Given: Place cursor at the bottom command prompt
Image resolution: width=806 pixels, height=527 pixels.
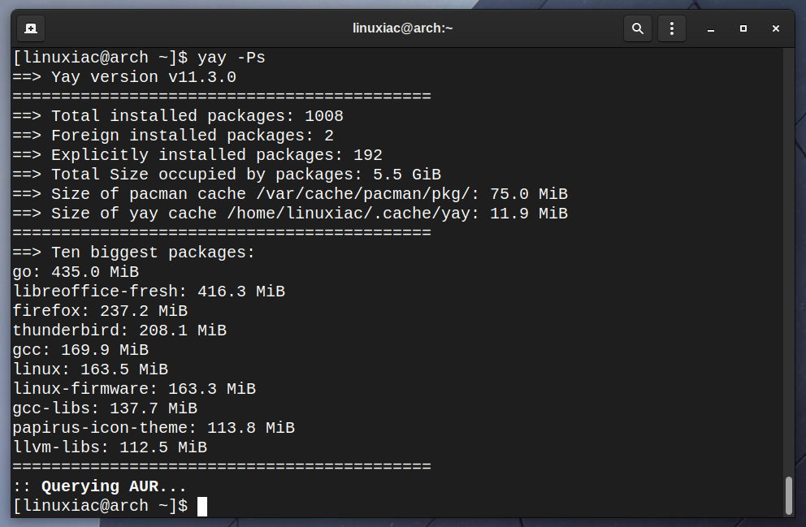Looking at the screenshot, I should [x=202, y=506].
